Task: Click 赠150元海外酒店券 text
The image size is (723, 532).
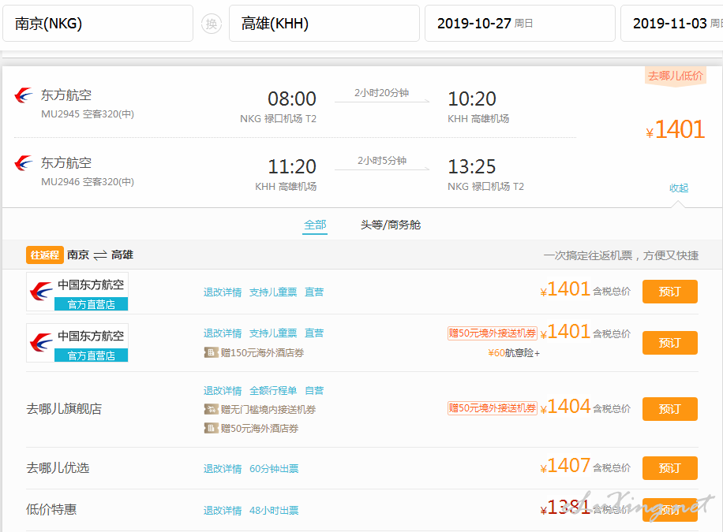Action: click(x=262, y=353)
